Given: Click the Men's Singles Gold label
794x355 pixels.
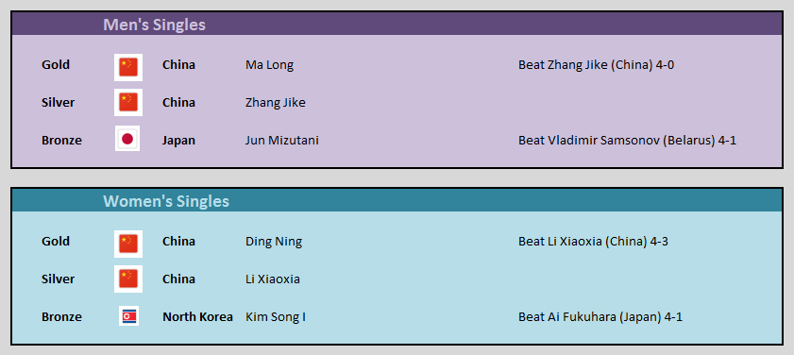Looking at the screenshot, I should [56, 65].
